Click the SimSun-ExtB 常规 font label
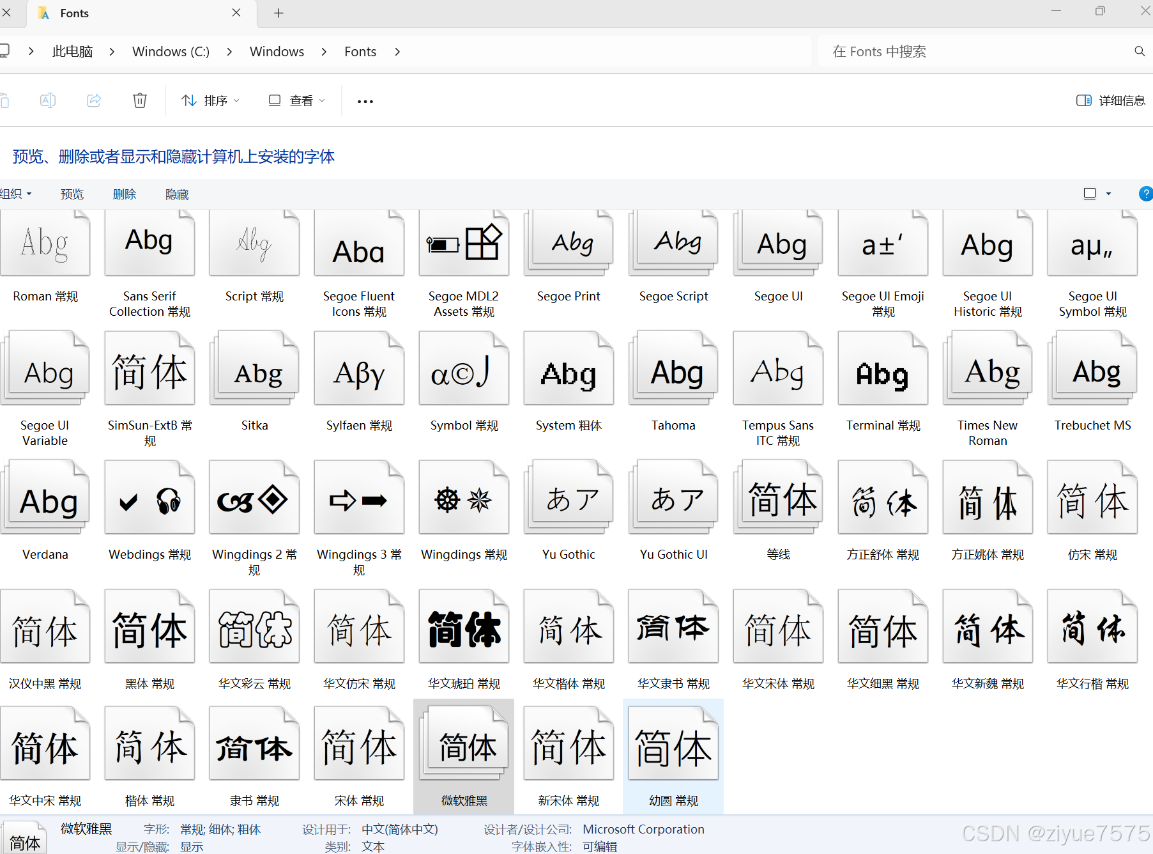Image resolution: width=1153 pixels, height=854 pixels. [149, 433]
